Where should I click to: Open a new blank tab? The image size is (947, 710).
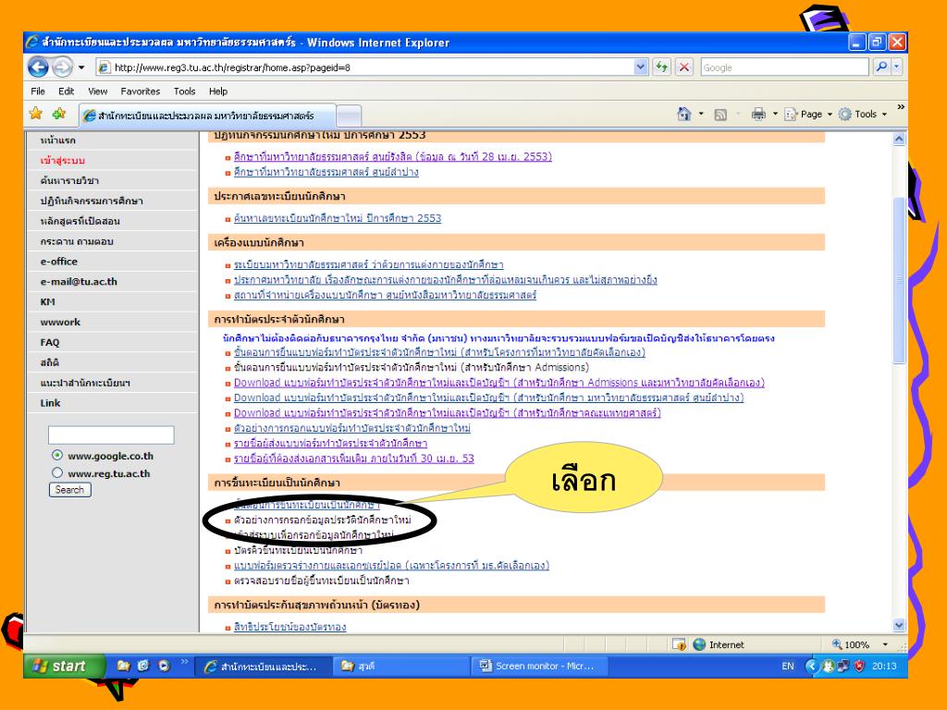coord(349,116)
